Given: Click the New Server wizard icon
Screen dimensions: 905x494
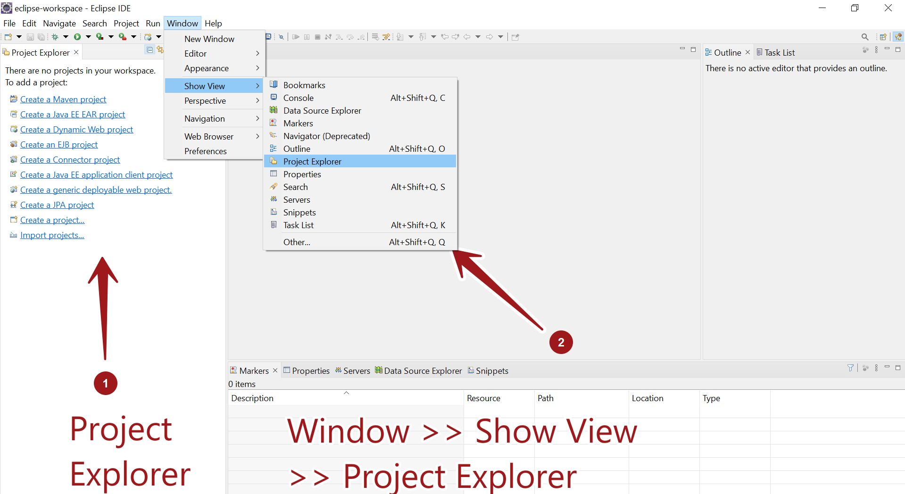Looking at the screenshot, I should [x=148, y=37].
